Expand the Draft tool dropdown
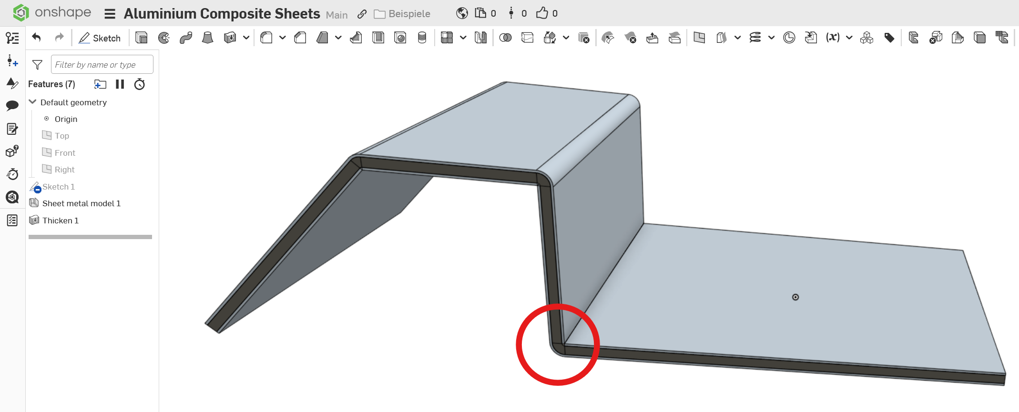The height and width of the screenshot is (412, 1019). (338, 38)
